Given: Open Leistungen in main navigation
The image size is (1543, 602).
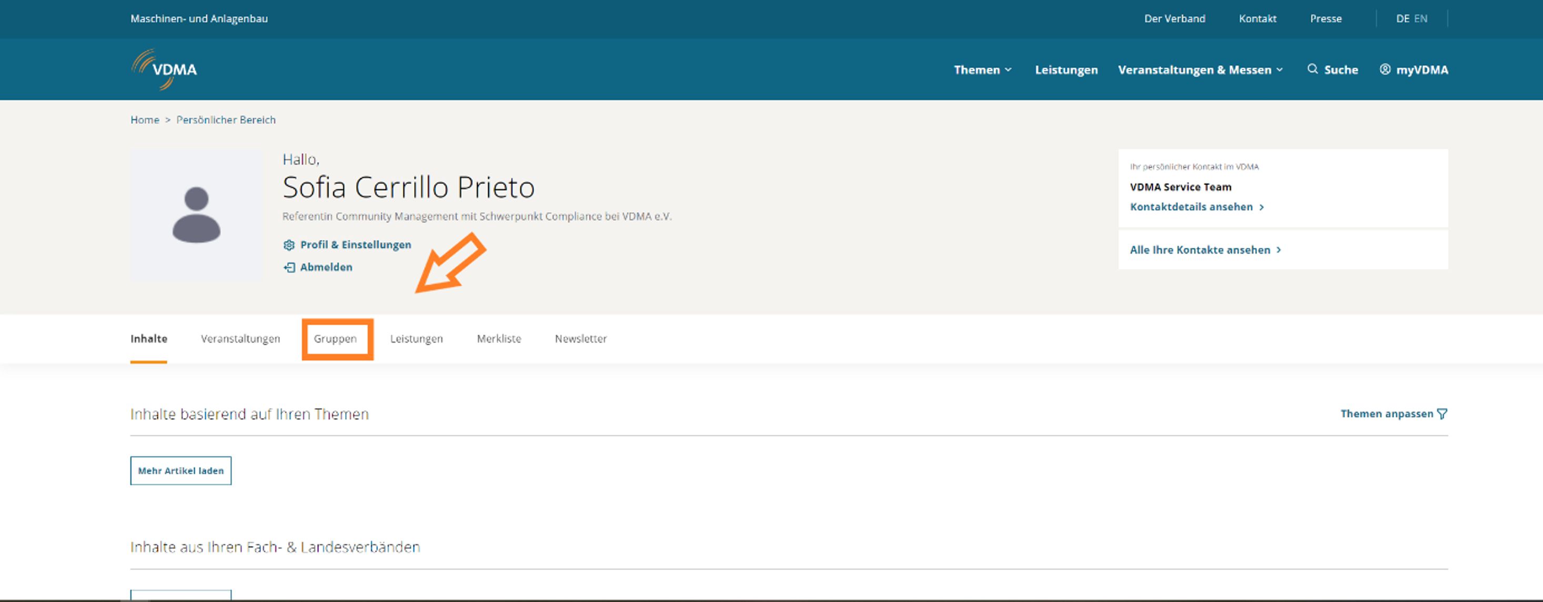Looking at the screenshot, I should pyautogui.click(x=1066, y=70).
